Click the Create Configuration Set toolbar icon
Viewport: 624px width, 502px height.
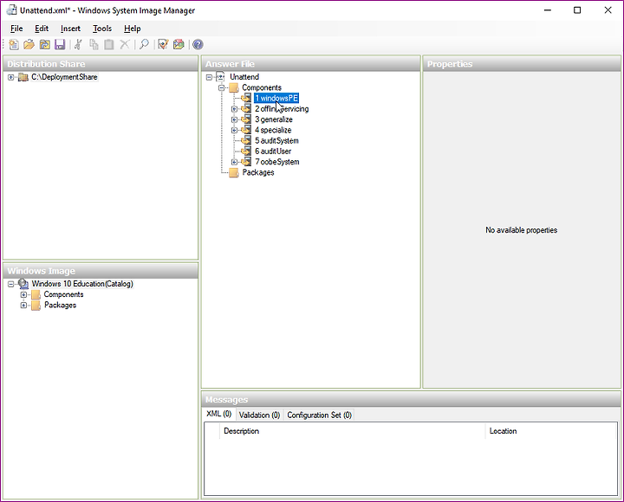coord(179,44)
